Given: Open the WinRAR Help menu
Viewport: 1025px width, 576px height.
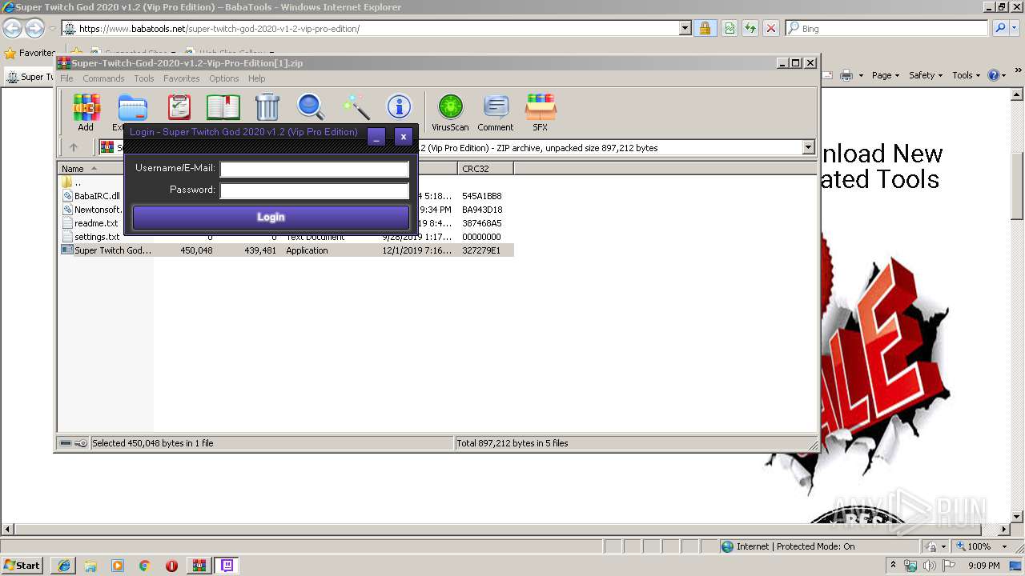Looking at the screenshot, I should tap(256, 78).
